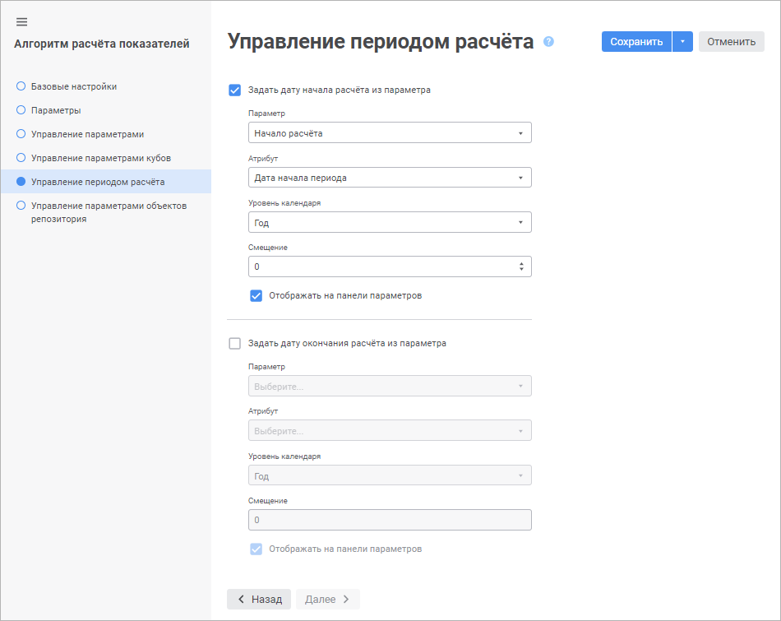Switch to Управление параметрами кубов step
The image size is (781, 621).
[x=100, y=158]
